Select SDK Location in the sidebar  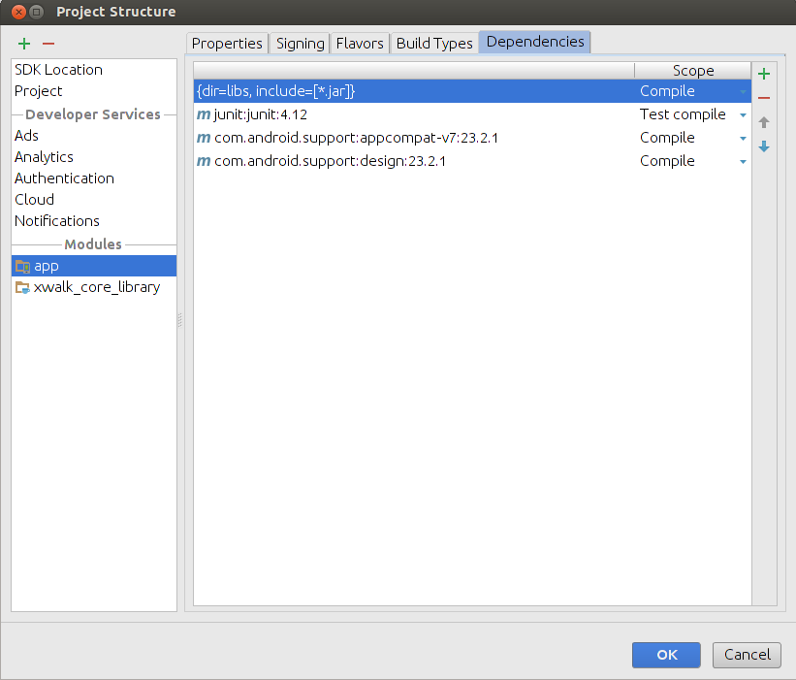[58, 70]
